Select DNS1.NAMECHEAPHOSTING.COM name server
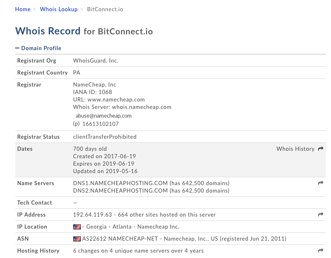This screenshot has width=331, height=258. (120, 183)
